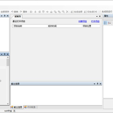Click inside the 输出信息 output text area
Image resolution: width=113 pixels, height=113 pixels.
(56, 95)
